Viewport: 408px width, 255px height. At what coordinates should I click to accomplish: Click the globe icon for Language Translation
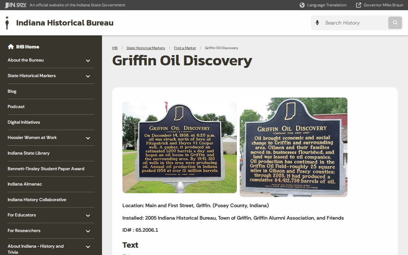click(302, 5)
